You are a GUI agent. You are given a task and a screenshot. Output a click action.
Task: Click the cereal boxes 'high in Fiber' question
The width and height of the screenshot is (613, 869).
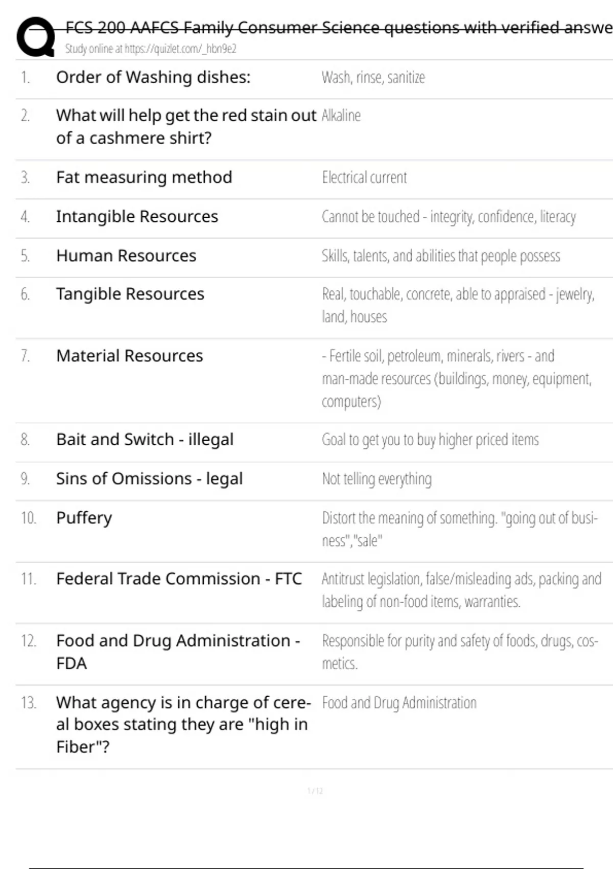pos(183,724)
